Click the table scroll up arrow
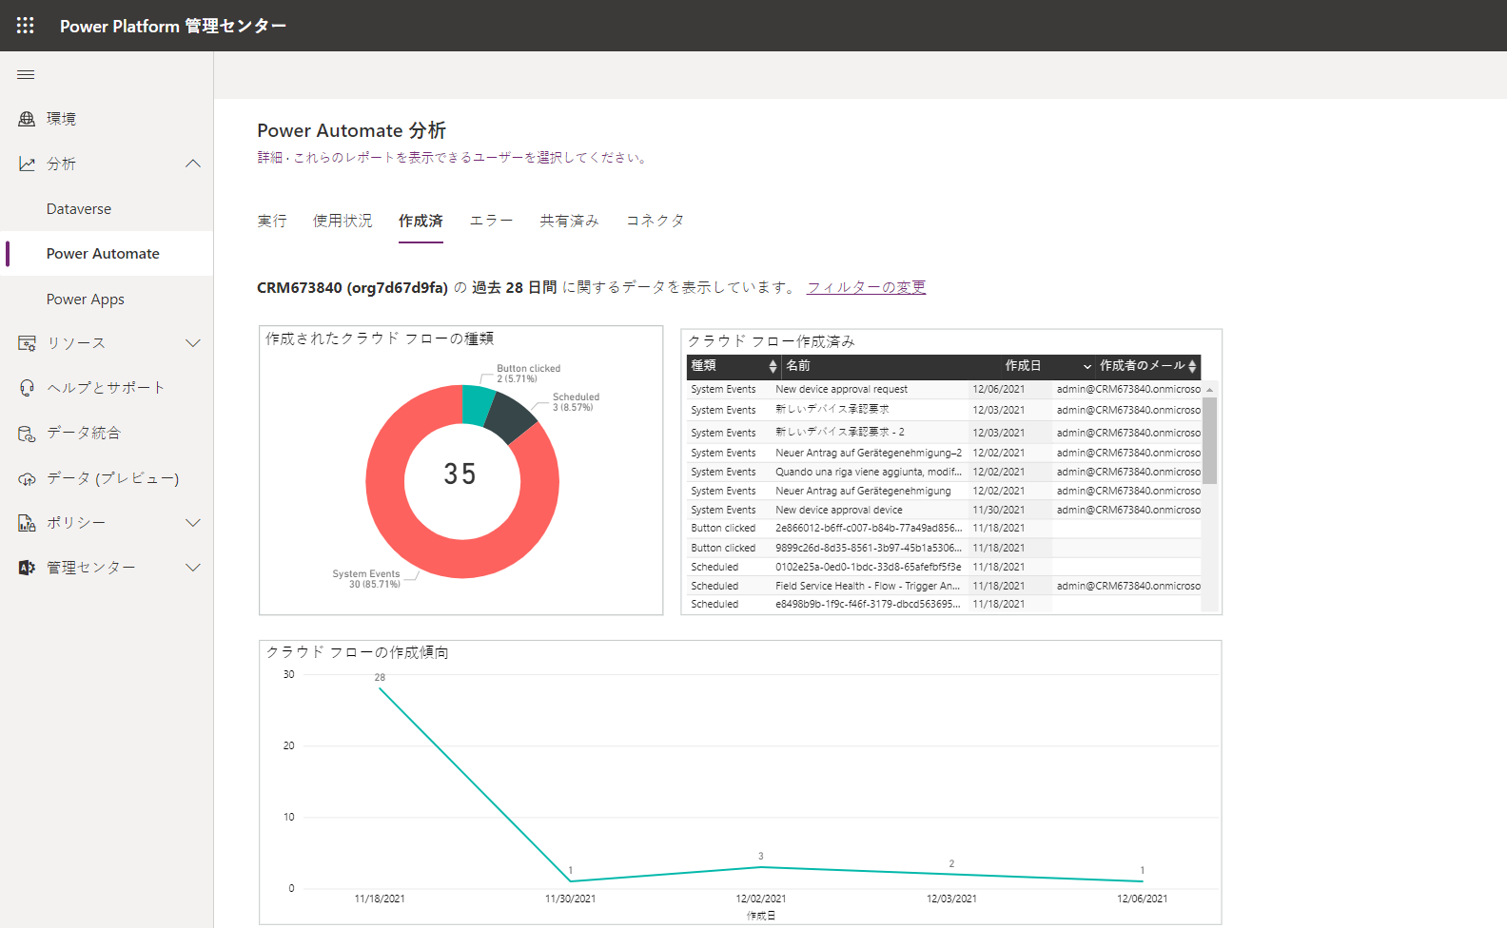This screenshot has height=928, width=1507. (x=1209, y=390)
